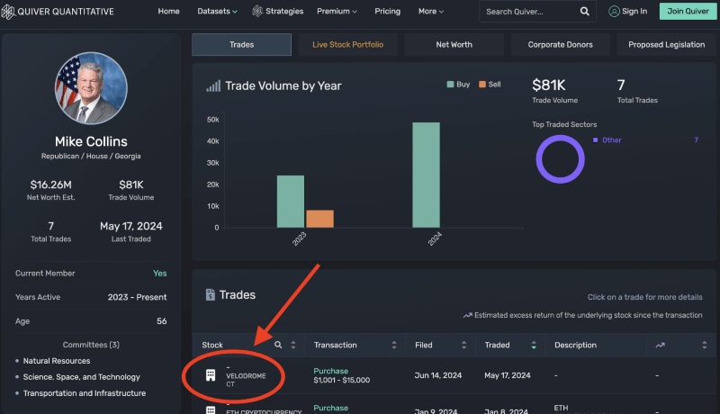
Task: Click the document icon next to Trades heading
Action: coord(211,294)
